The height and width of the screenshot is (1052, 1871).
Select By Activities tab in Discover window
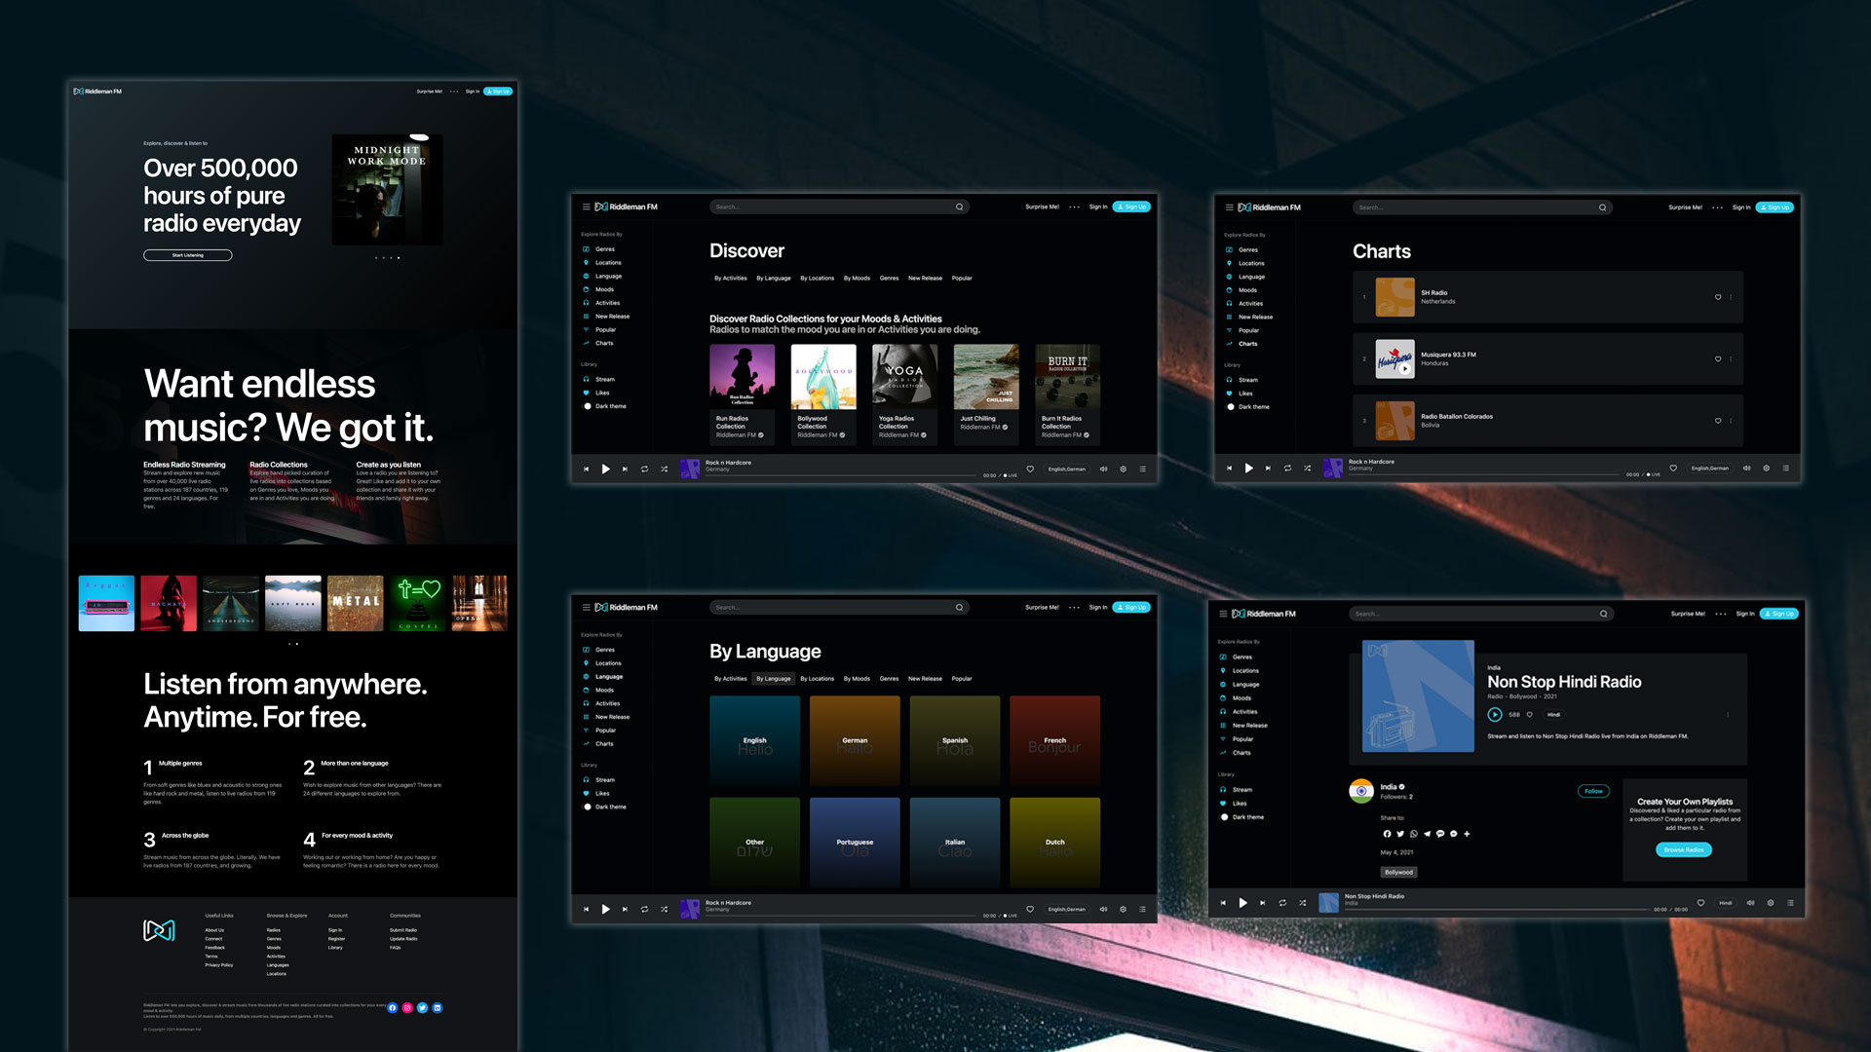(731, 278)
